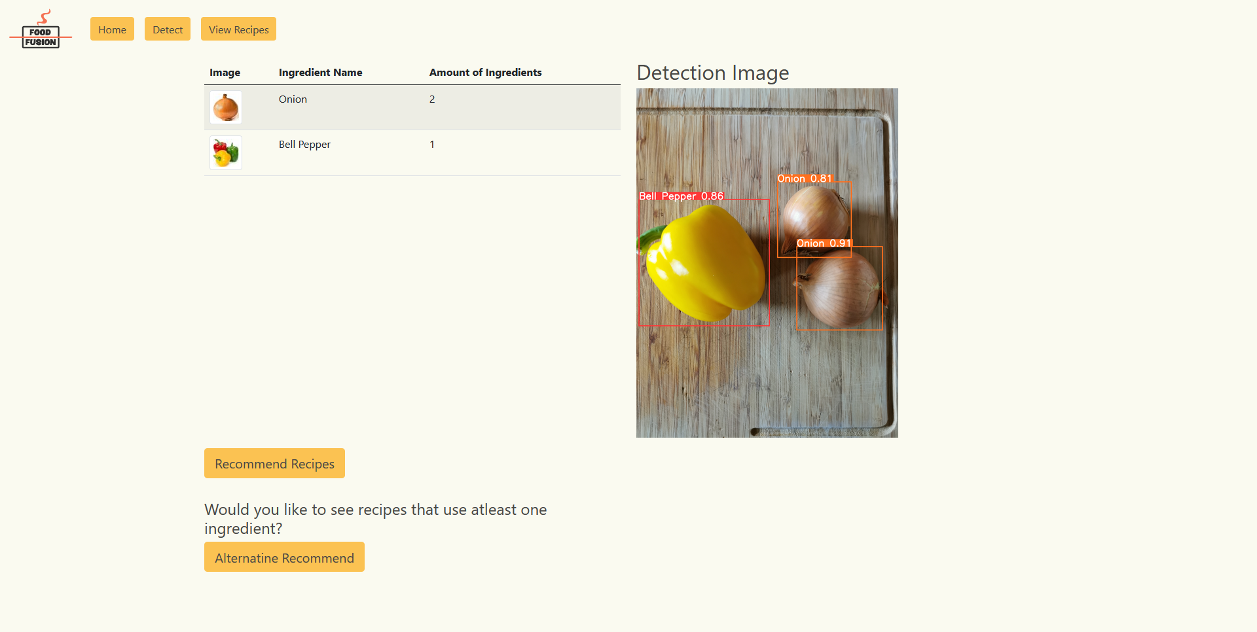
Task: Click the Recommend Recipes button
Action: tap(274, 463)
